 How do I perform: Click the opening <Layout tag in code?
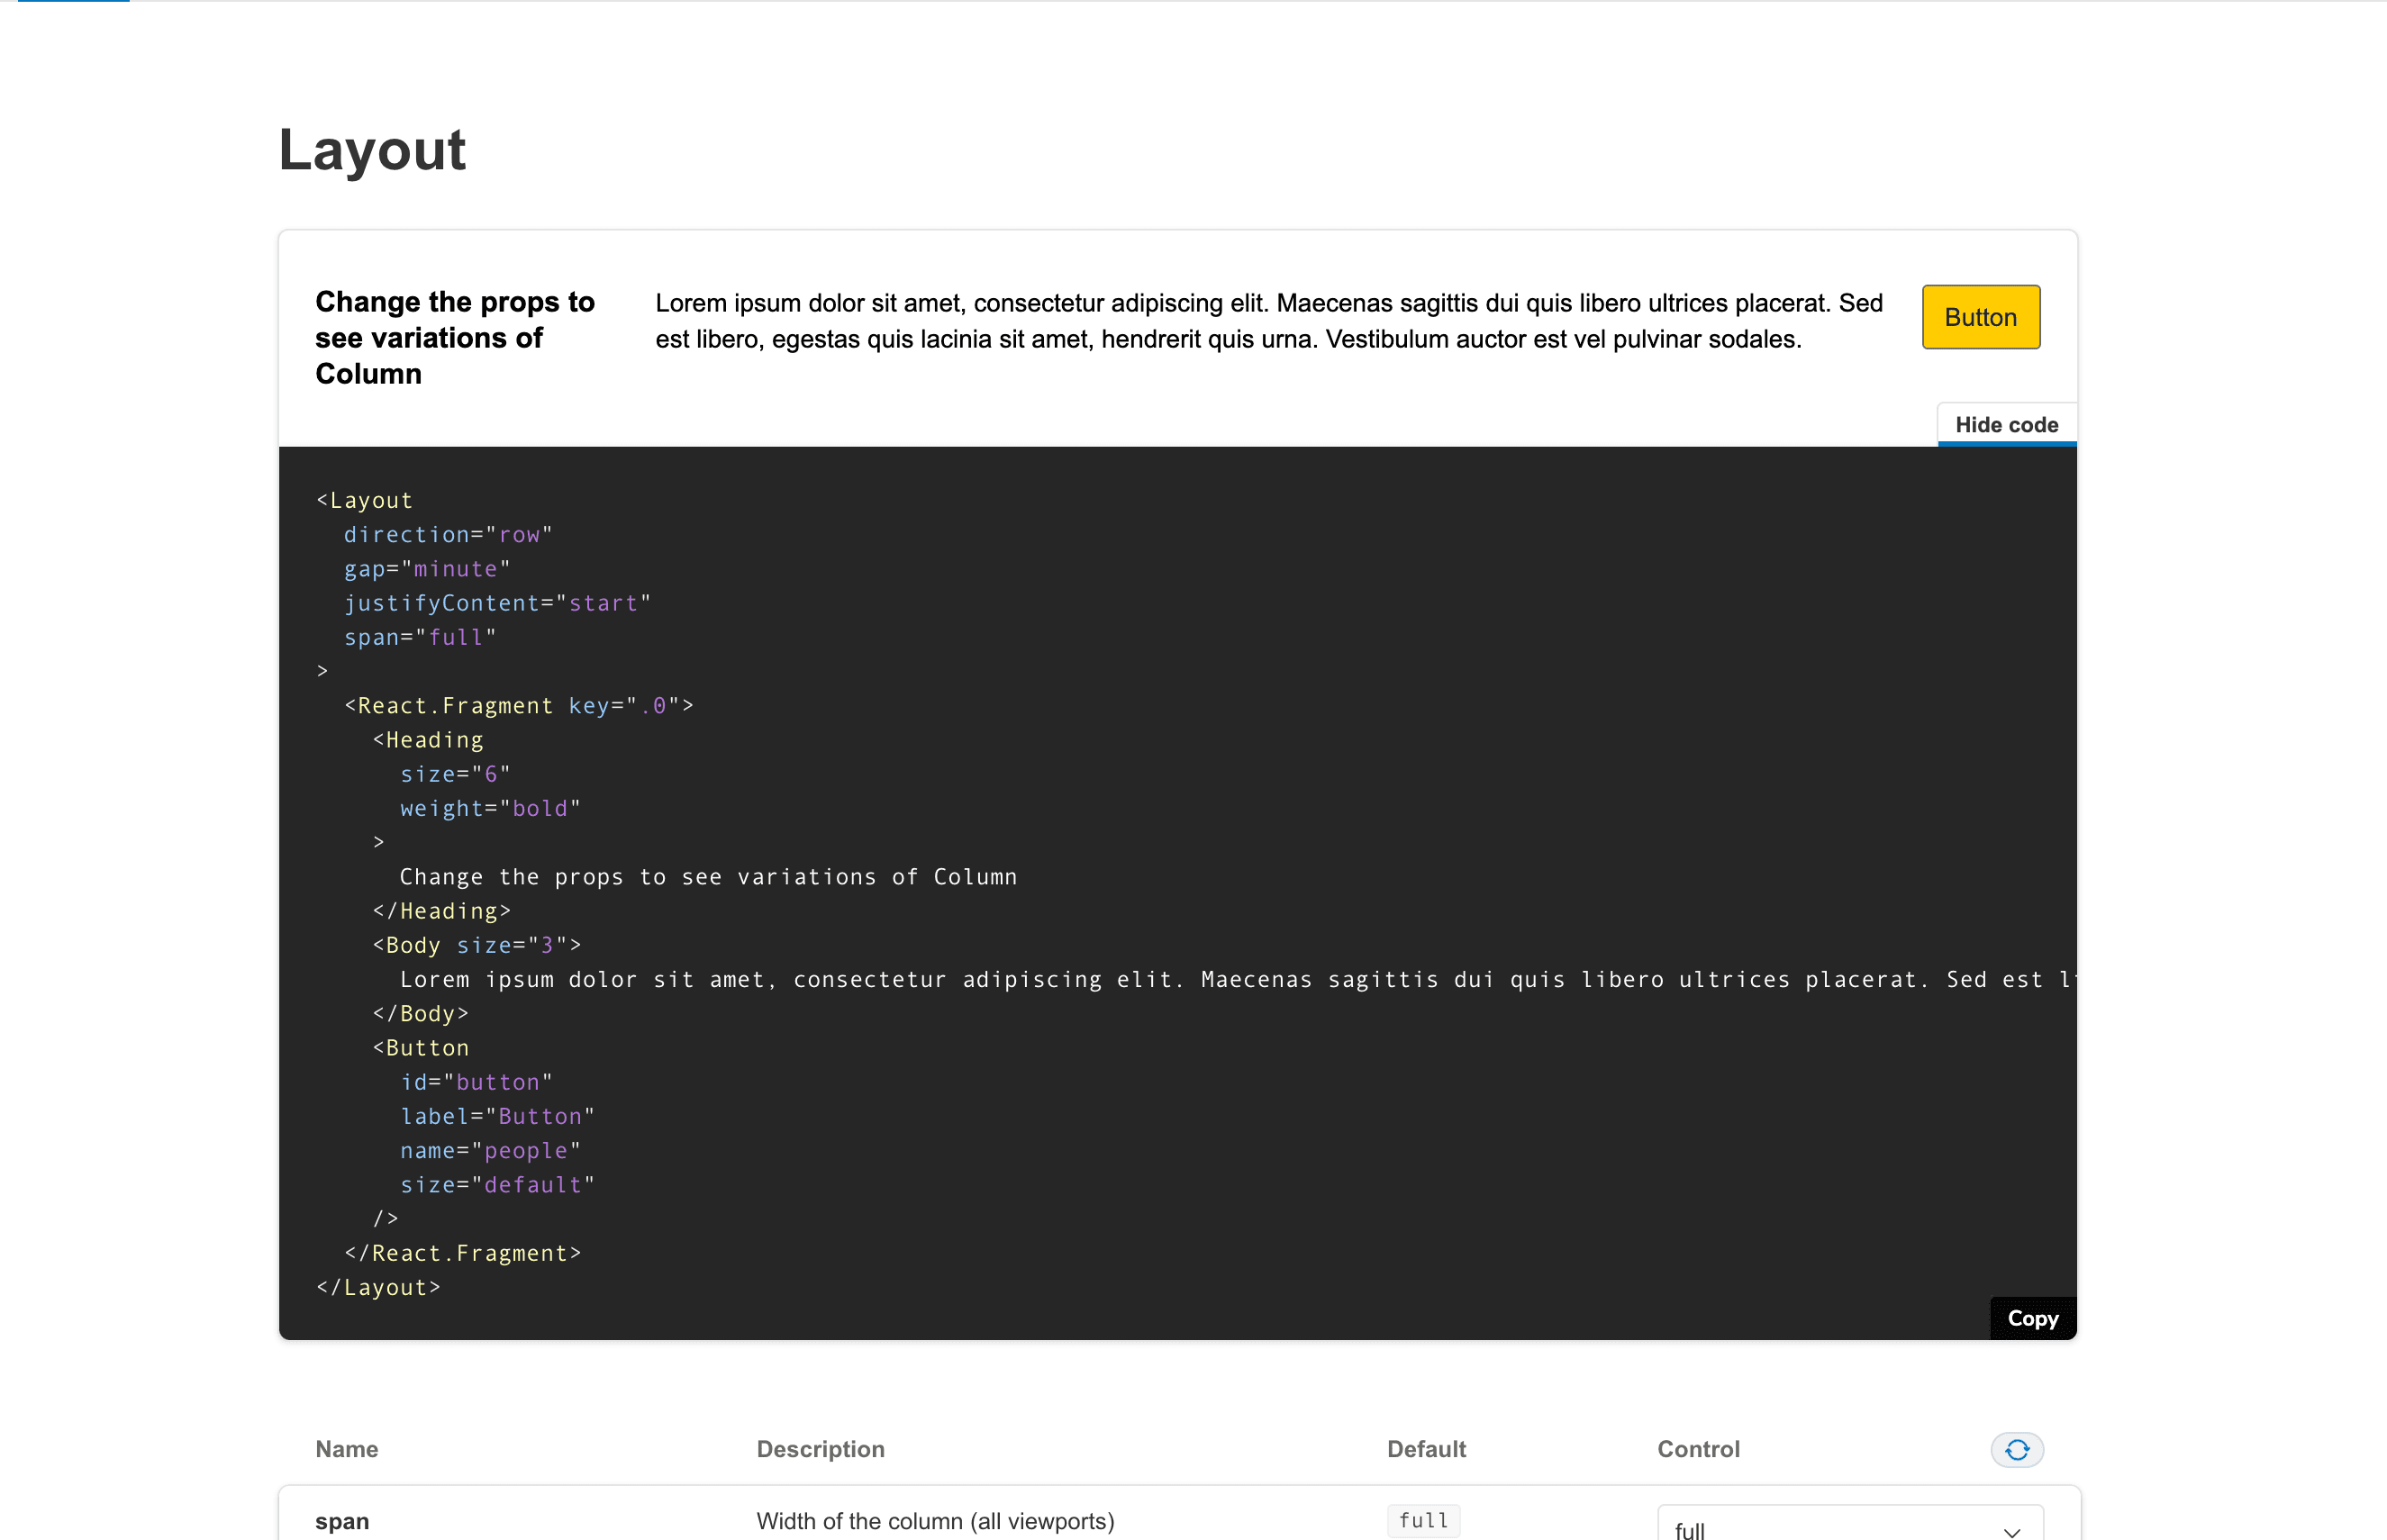[365, 500]
